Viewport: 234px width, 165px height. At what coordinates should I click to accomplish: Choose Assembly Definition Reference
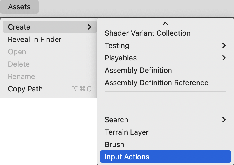pyautogui.click(x=157, y=83)
